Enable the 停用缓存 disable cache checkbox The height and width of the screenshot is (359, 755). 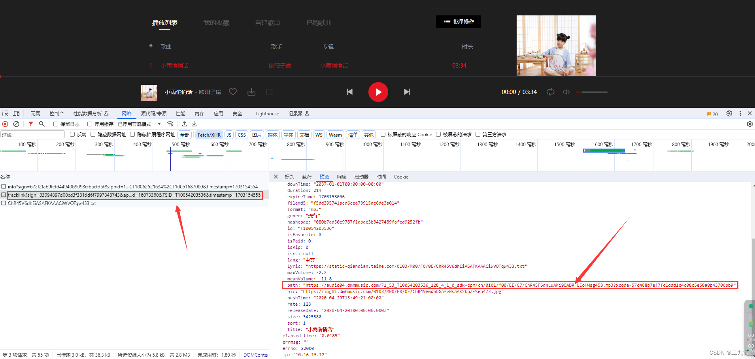click(x=90, y=124)
